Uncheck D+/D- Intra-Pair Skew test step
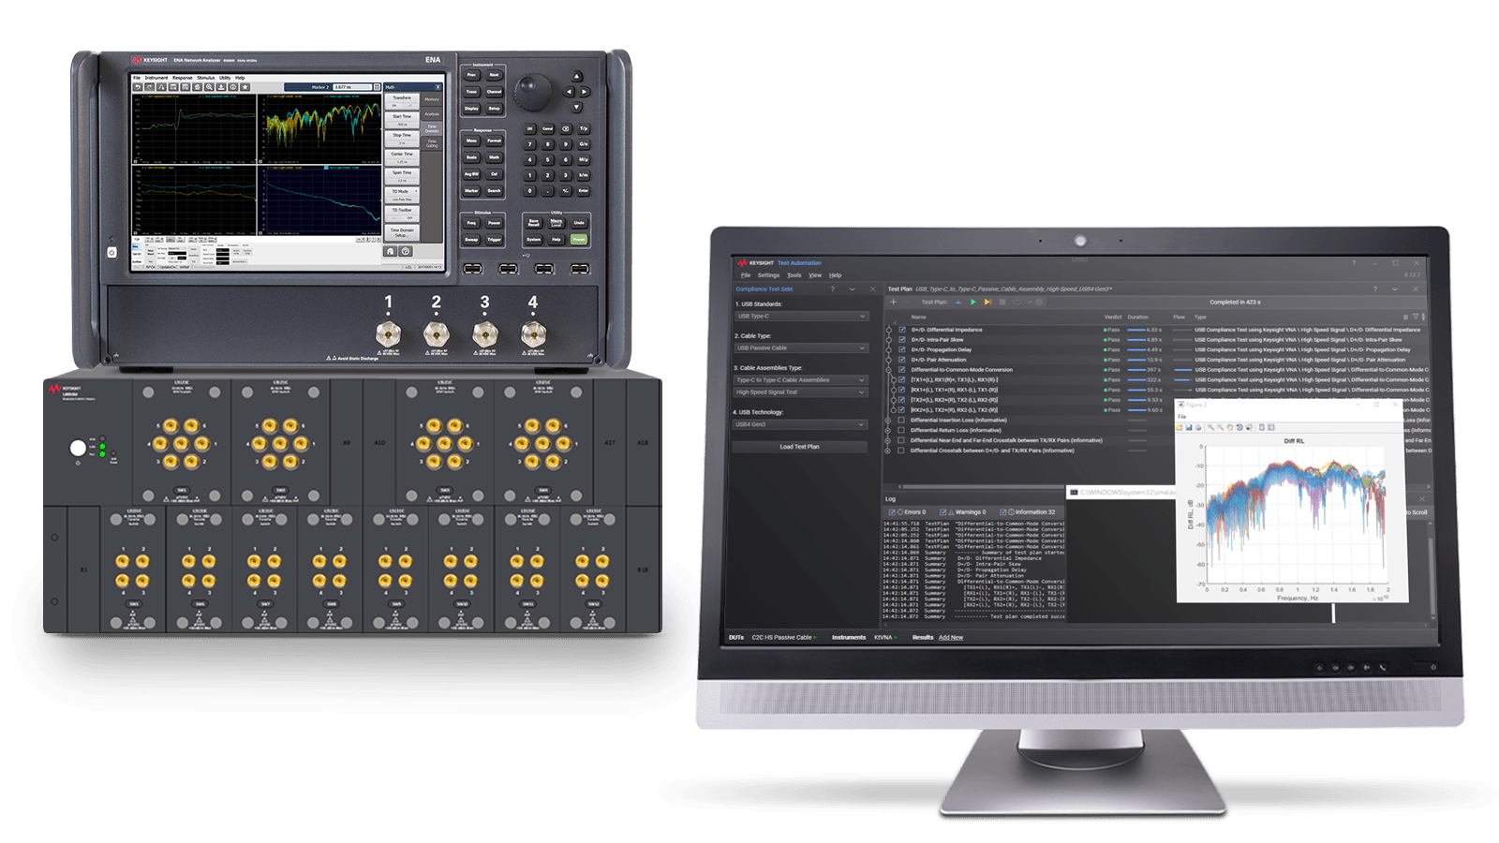The height and width of the screenshot is (843, 1499). 902,340
